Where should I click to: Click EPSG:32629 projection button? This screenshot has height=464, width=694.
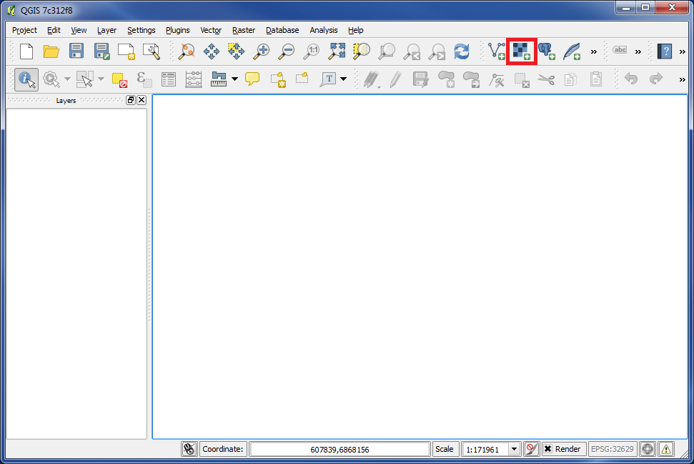tap(613, 449)
